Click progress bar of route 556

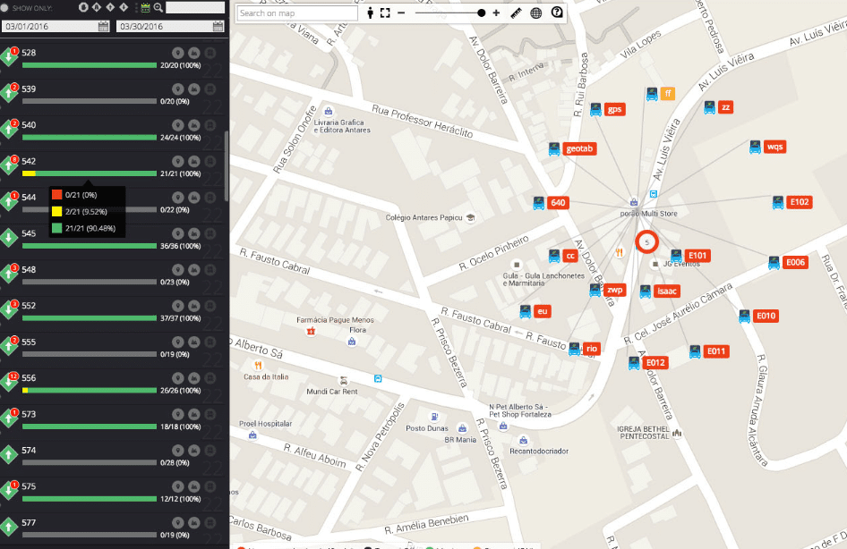click(90, 391)
